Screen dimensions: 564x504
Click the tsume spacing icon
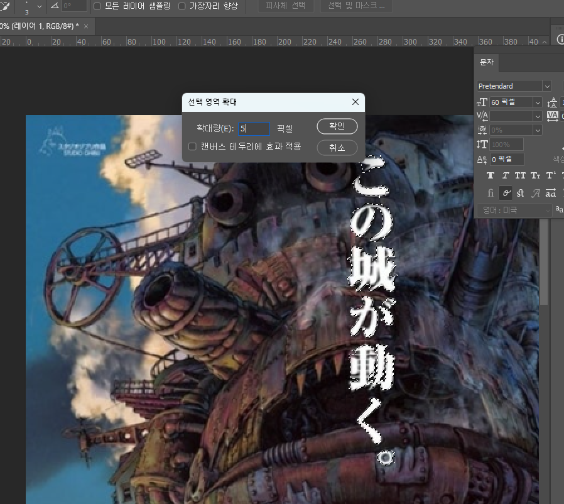[x=482, y=129]
